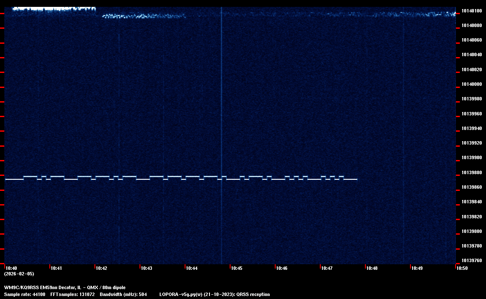The height and width of the screenshot is (299, 486).
Task: Pick the 10:47 time tick label
Action: pos(327,268)
